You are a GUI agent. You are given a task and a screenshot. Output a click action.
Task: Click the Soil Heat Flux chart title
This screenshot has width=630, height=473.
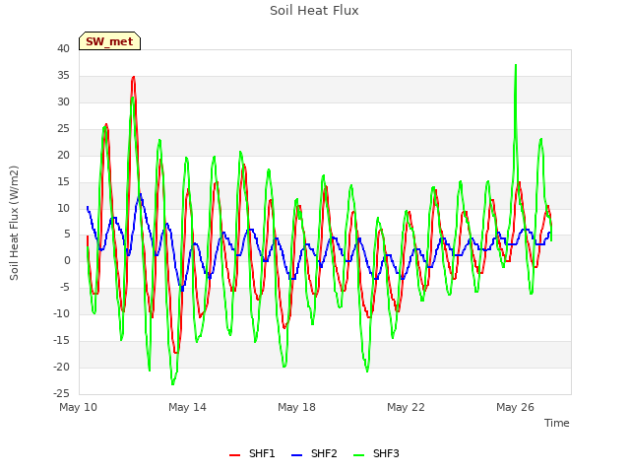click(314, 11)
